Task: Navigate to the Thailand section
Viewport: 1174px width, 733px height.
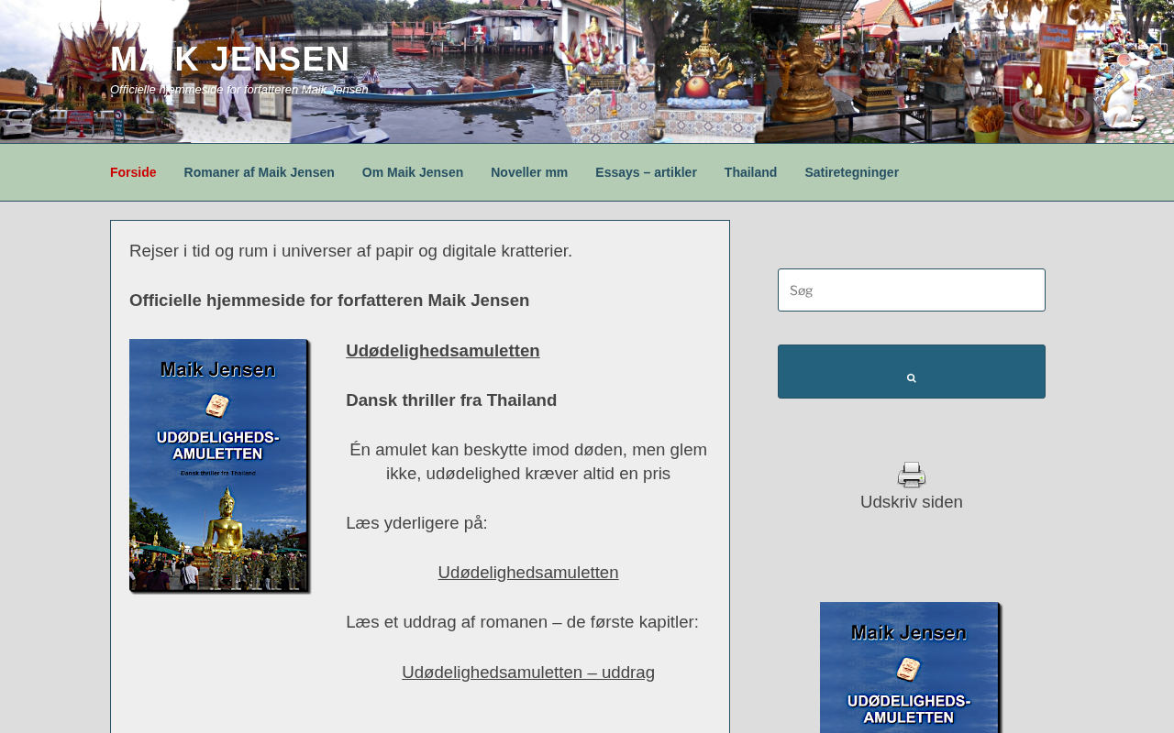Action: tap(750, 172)
